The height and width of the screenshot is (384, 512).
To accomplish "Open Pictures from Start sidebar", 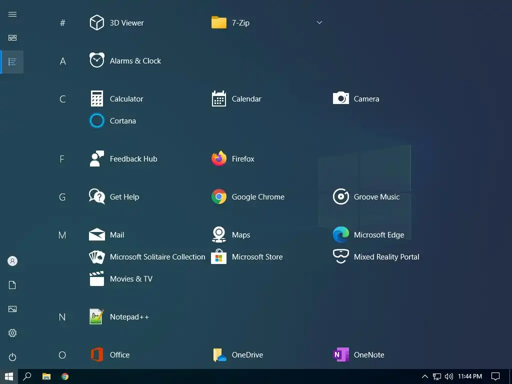I will coord(12,309).
